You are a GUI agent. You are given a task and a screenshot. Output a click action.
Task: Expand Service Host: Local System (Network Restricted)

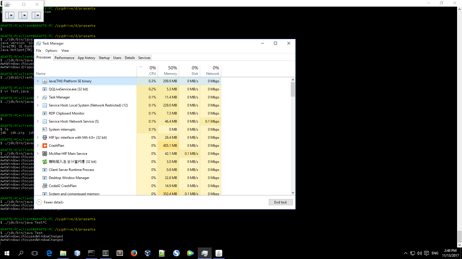point(38,105)
